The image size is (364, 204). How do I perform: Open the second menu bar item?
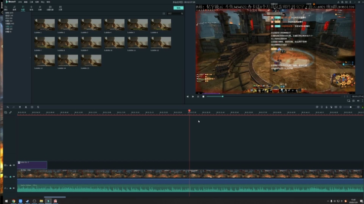click(26, 2)
